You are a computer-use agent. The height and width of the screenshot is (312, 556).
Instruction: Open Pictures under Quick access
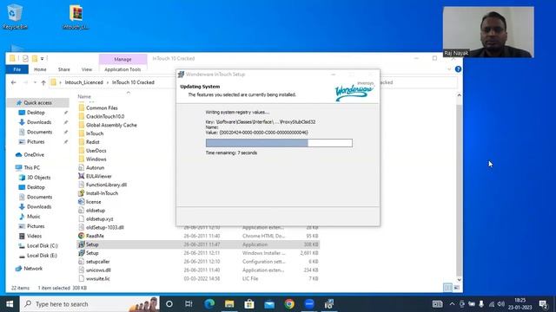pos(36,142)
